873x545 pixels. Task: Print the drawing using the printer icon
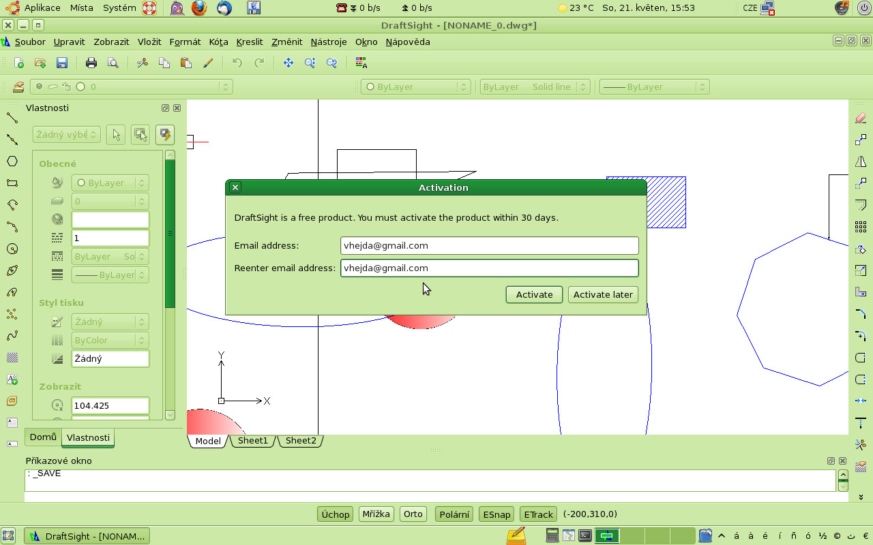tap(91, 63)
